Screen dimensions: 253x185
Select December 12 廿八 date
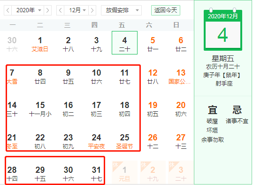[x=153, y=77]
